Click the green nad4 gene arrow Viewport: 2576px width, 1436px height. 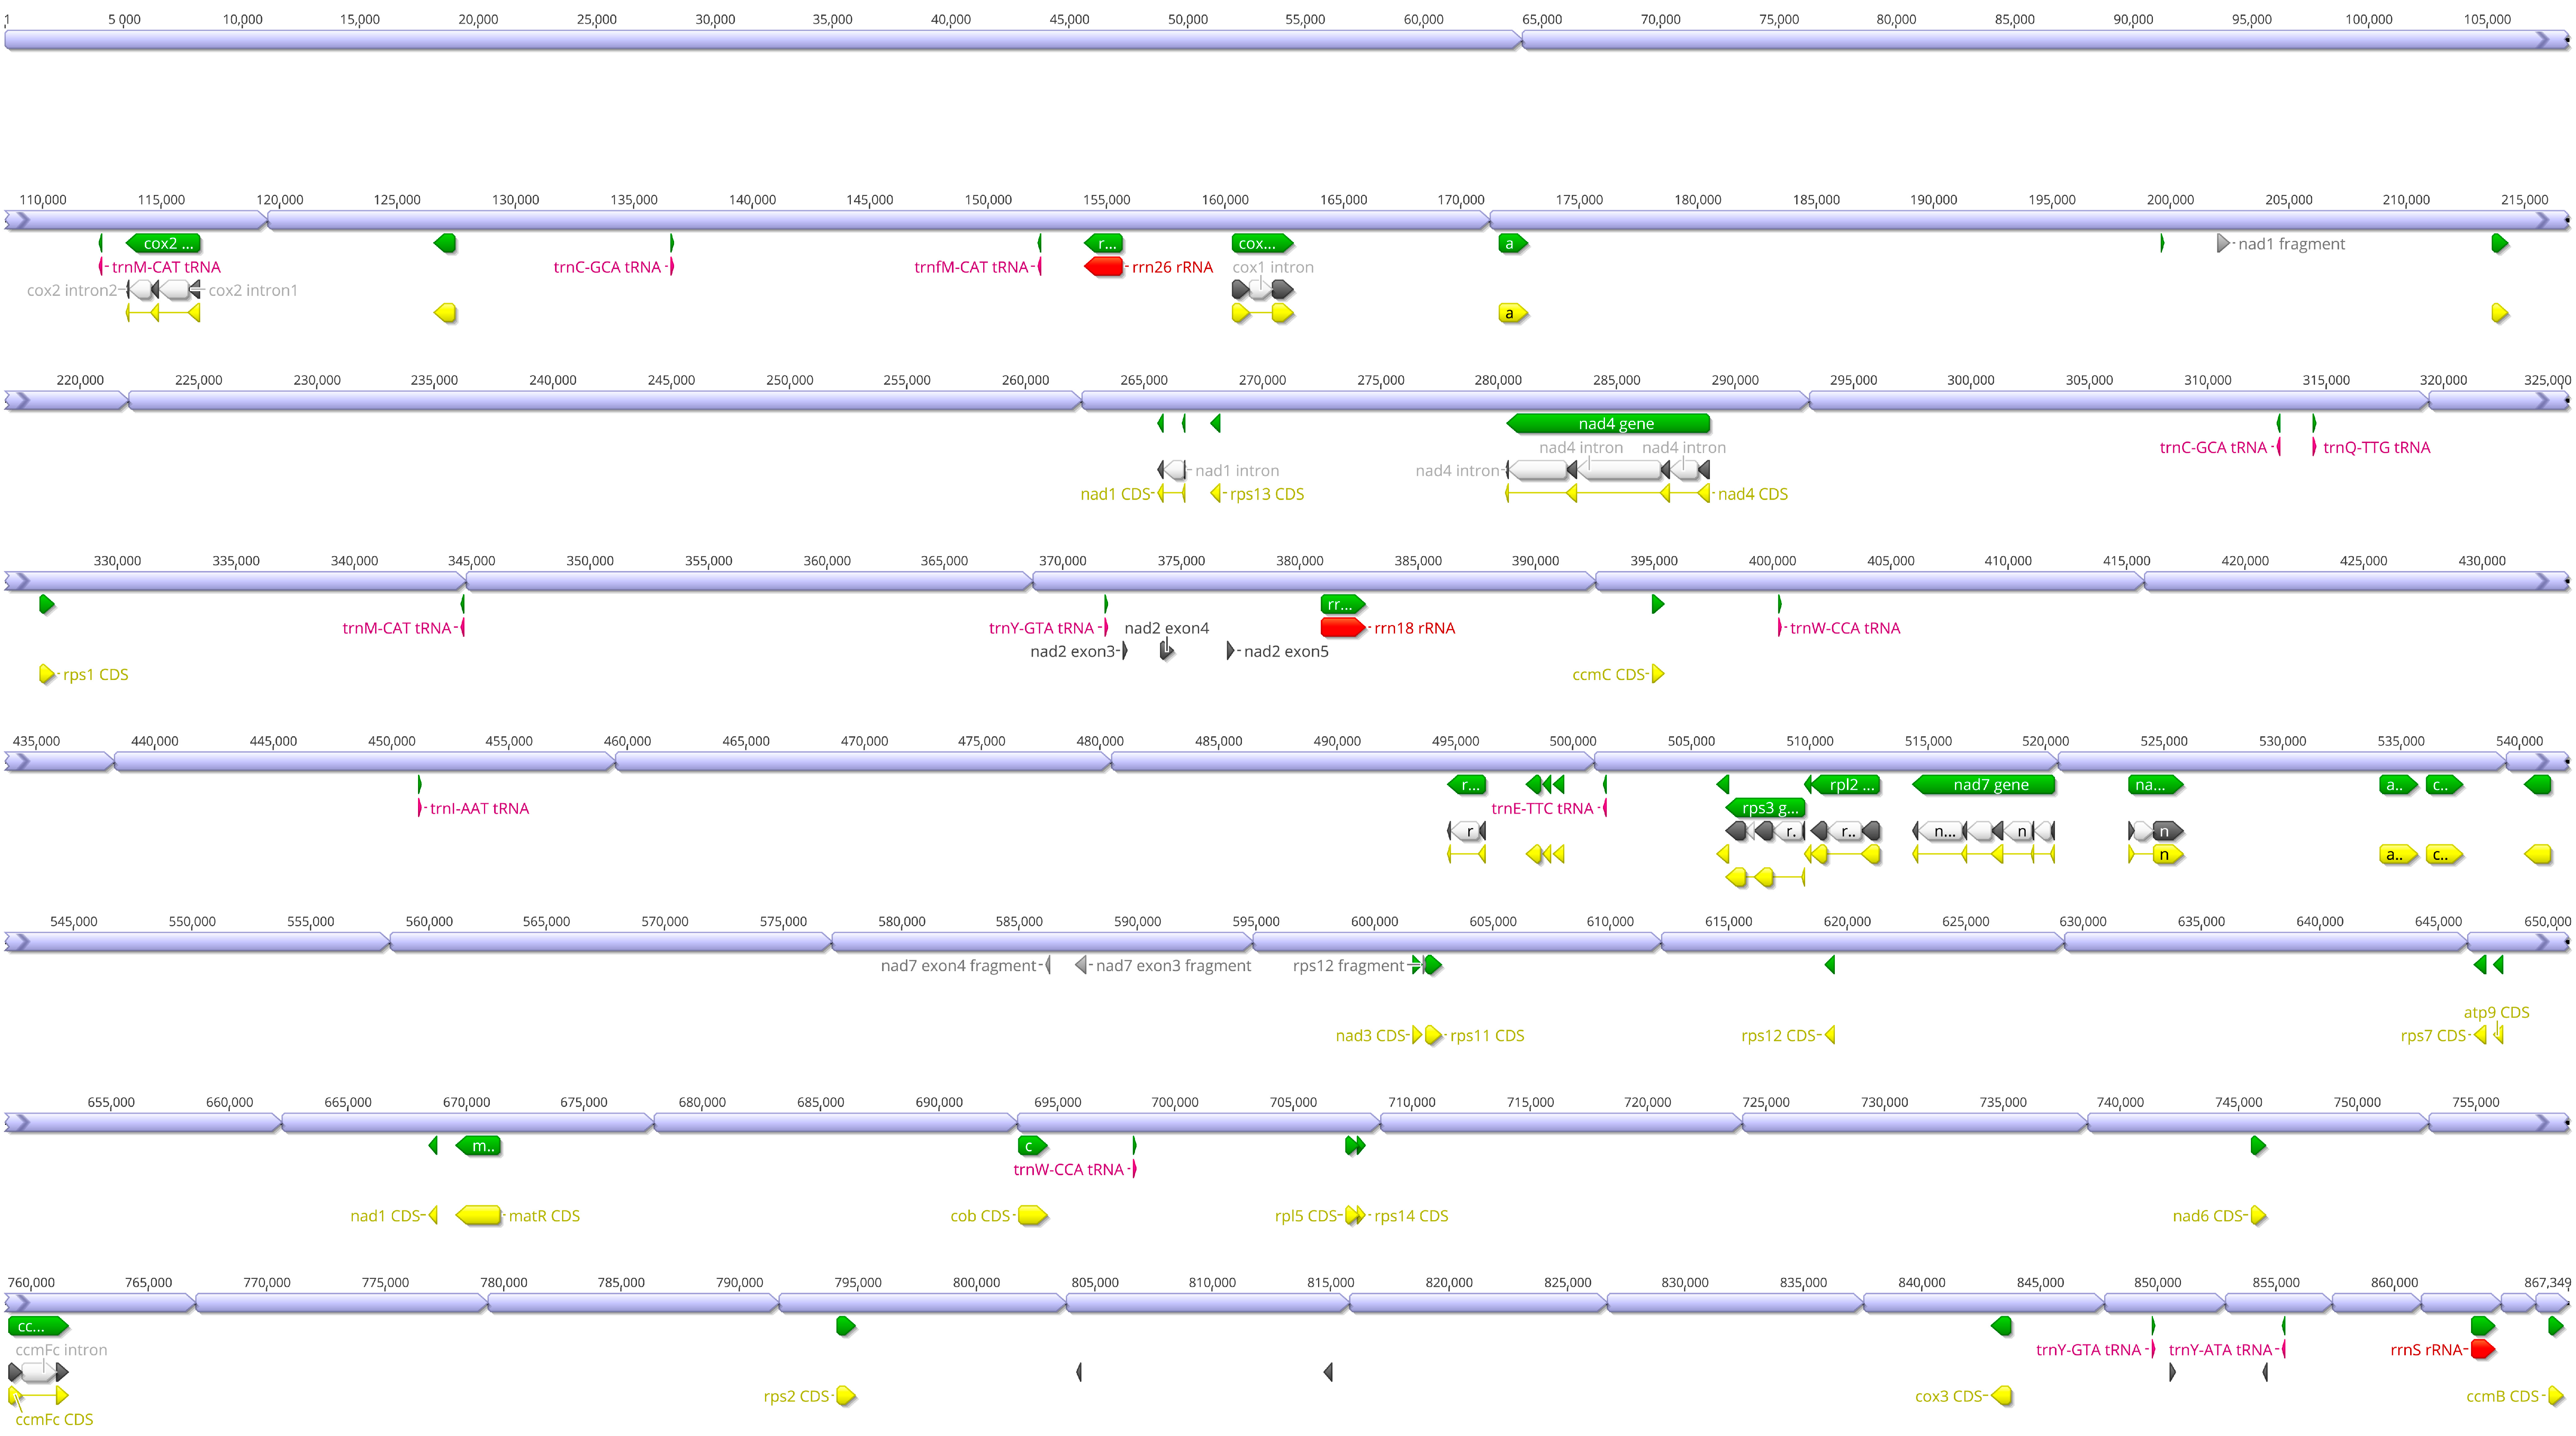[x=1608, y=424]
